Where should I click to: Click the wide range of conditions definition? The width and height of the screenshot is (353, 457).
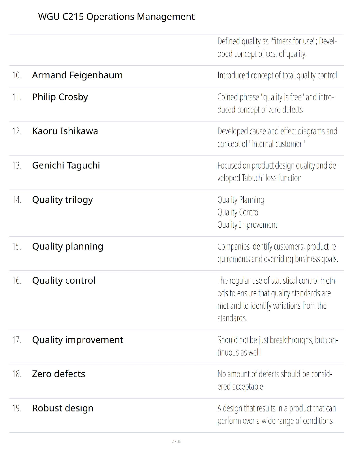277,415
